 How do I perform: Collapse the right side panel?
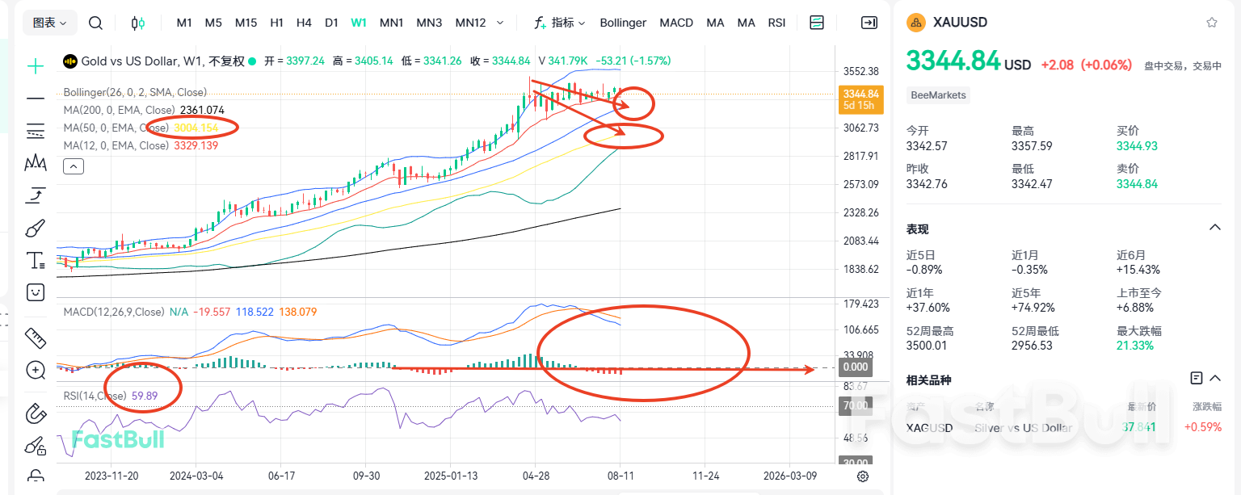tap(869, 23)
